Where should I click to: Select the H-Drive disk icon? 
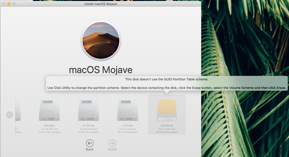[x=89, y=110]
